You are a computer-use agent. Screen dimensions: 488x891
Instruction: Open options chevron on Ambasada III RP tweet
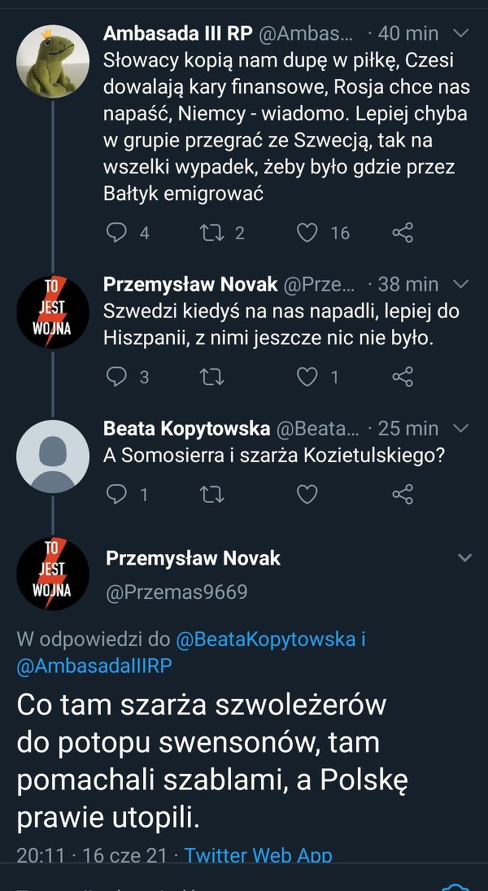[460, 33]
